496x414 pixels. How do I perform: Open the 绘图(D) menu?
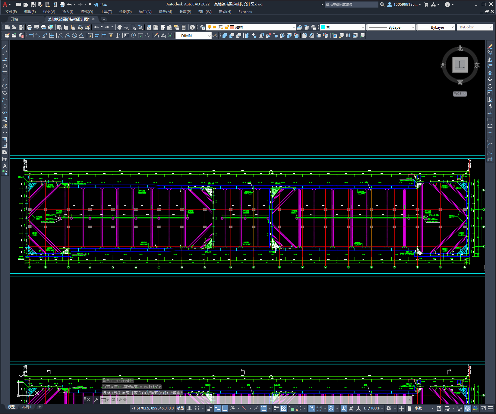[x=125, y=12]
